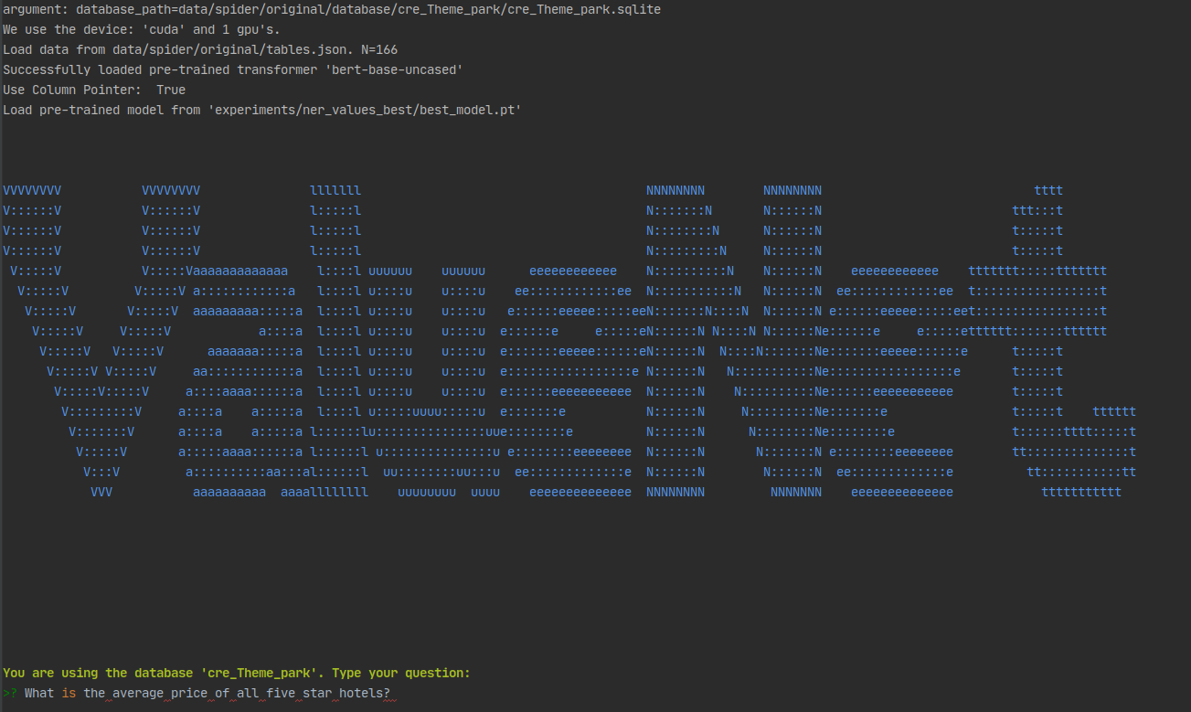The image size is (1191, 712).
Task: Click the 'Load data from data/spider/original/tables.json' line
Action: (x=200, y=49)
